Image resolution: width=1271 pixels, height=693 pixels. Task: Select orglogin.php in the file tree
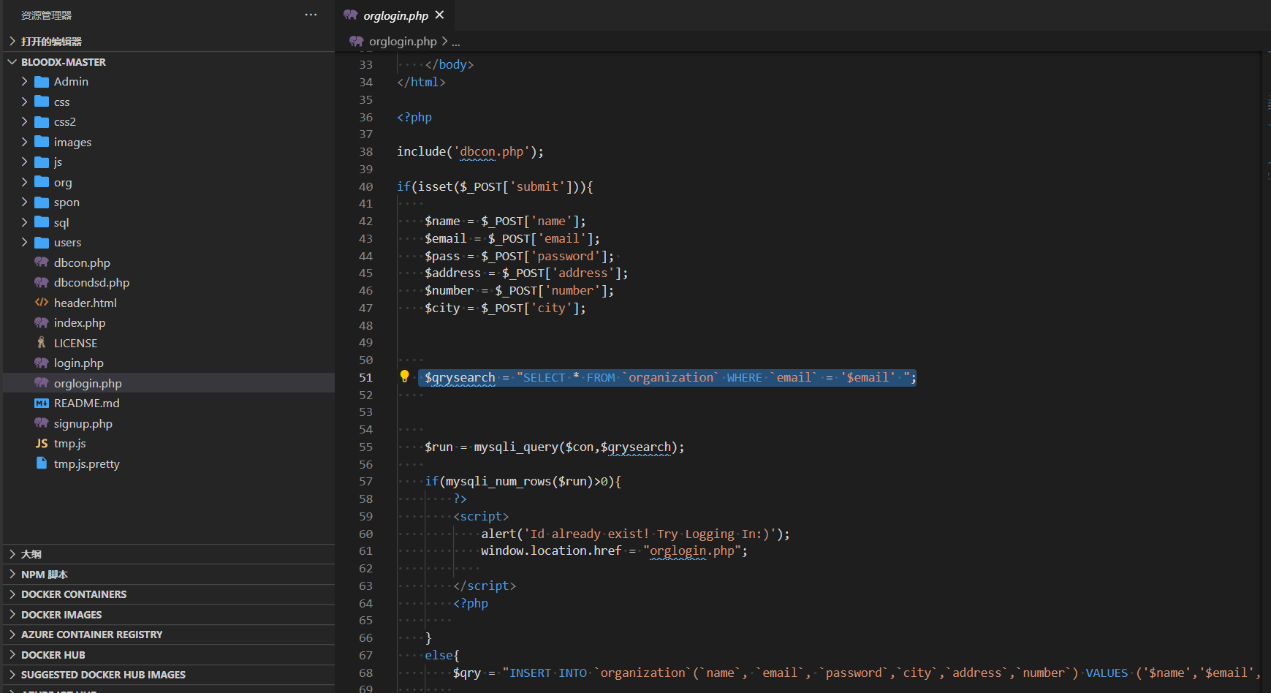[169, 383]
